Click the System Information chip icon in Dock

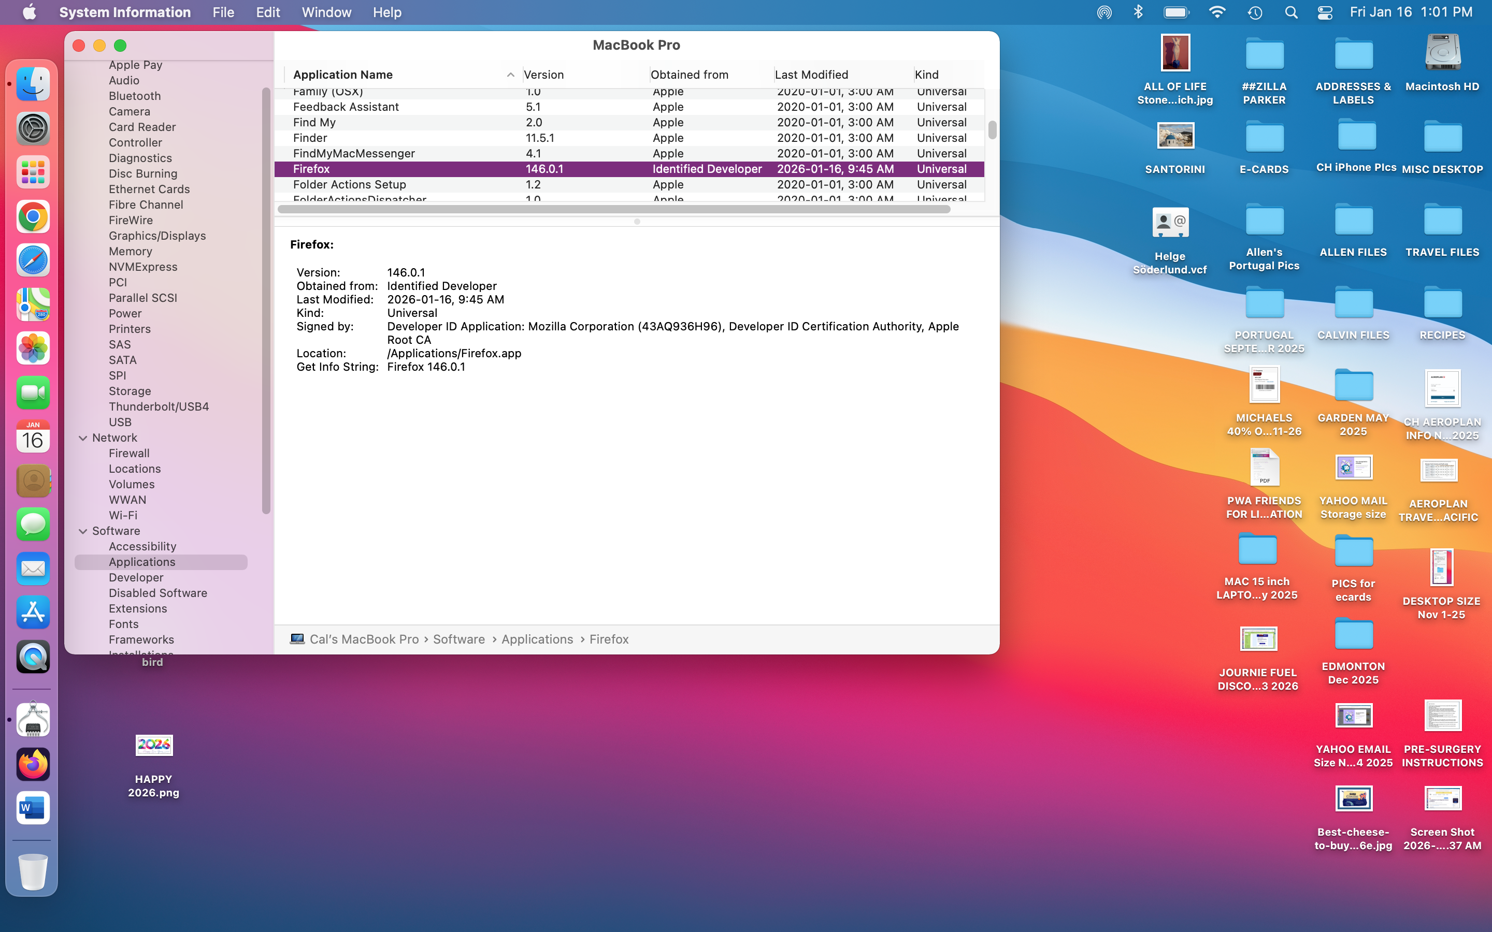33,719
